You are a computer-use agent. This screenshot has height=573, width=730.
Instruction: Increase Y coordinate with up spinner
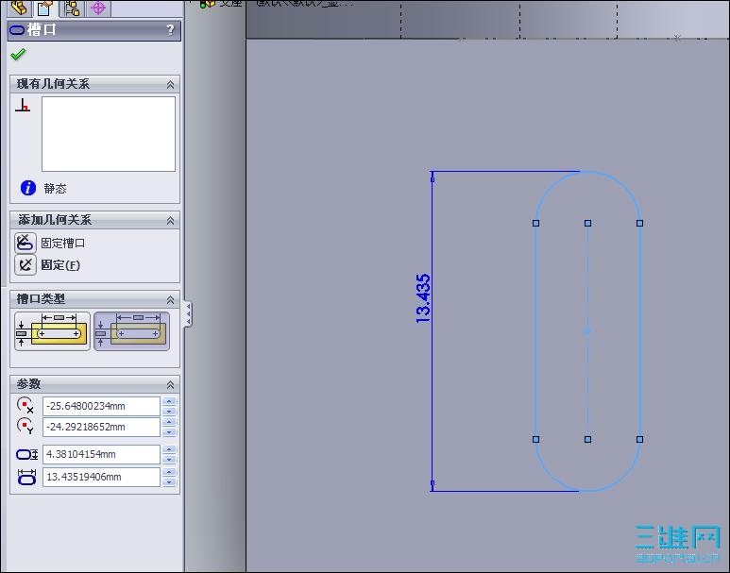pos(169,422)
